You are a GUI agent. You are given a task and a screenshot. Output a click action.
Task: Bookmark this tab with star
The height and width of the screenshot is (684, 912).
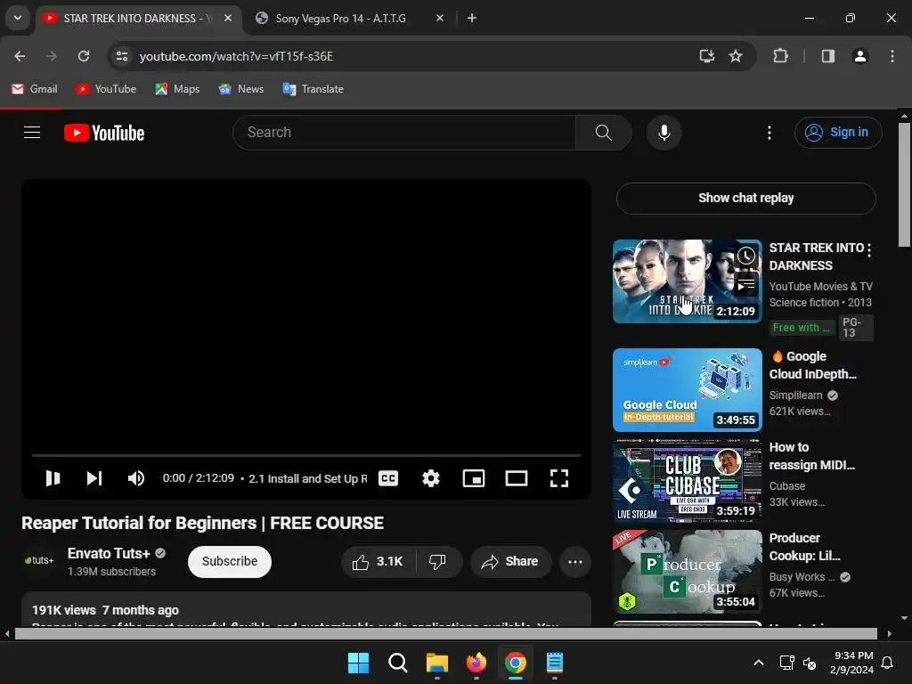(736, 56)
